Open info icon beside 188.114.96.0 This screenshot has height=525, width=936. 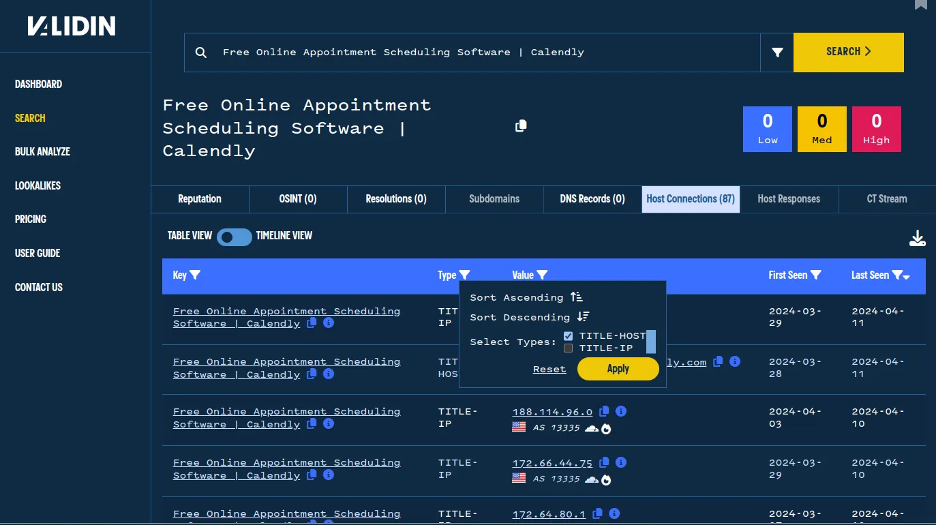point(621,411)
